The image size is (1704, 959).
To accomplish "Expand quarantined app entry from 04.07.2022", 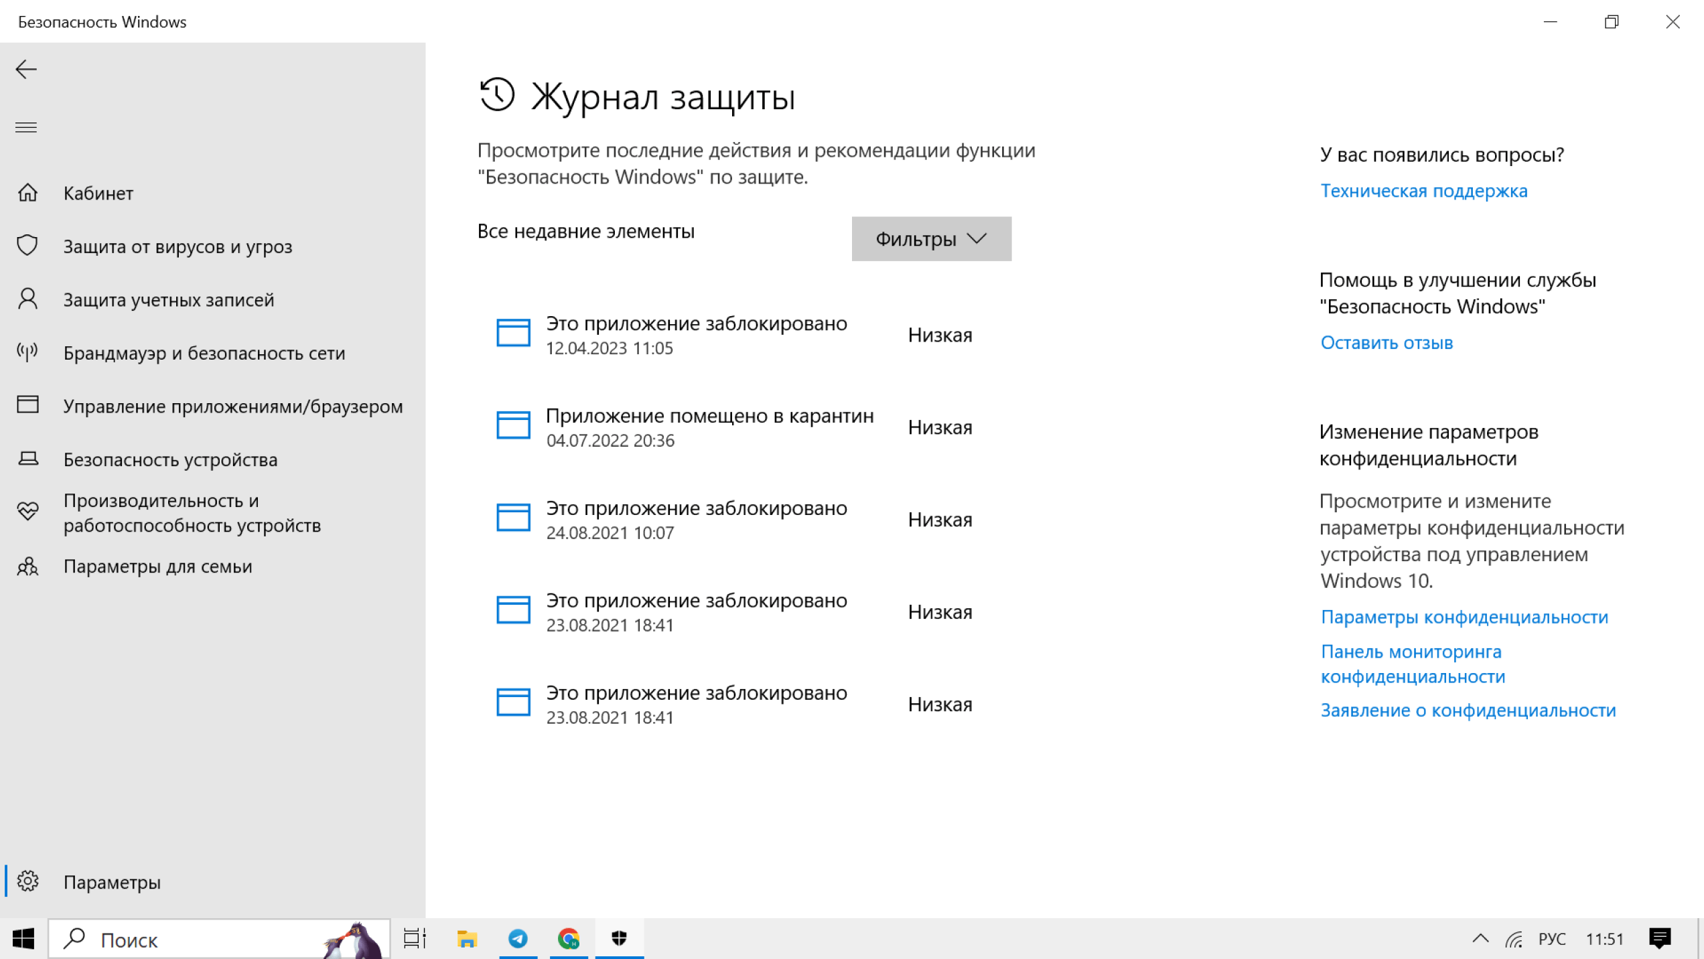I will [x=709, y=427].
